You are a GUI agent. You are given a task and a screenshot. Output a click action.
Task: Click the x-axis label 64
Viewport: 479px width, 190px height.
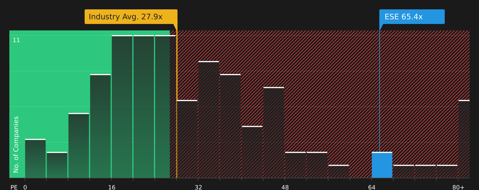click(372, 187)
